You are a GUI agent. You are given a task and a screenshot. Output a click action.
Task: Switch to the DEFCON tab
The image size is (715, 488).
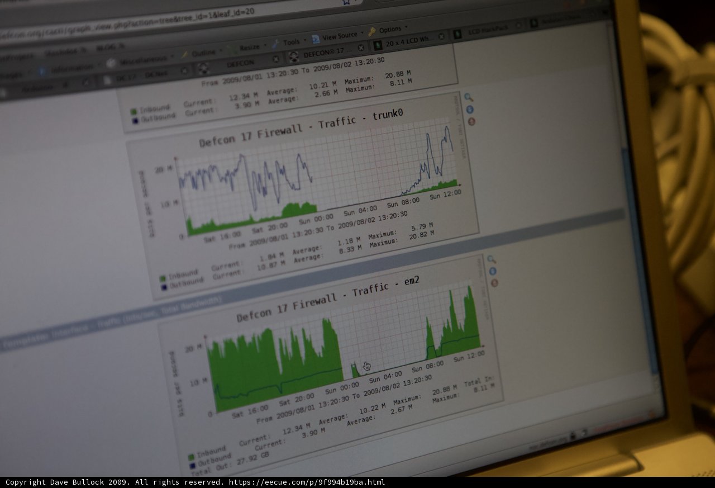click(239, 64)
